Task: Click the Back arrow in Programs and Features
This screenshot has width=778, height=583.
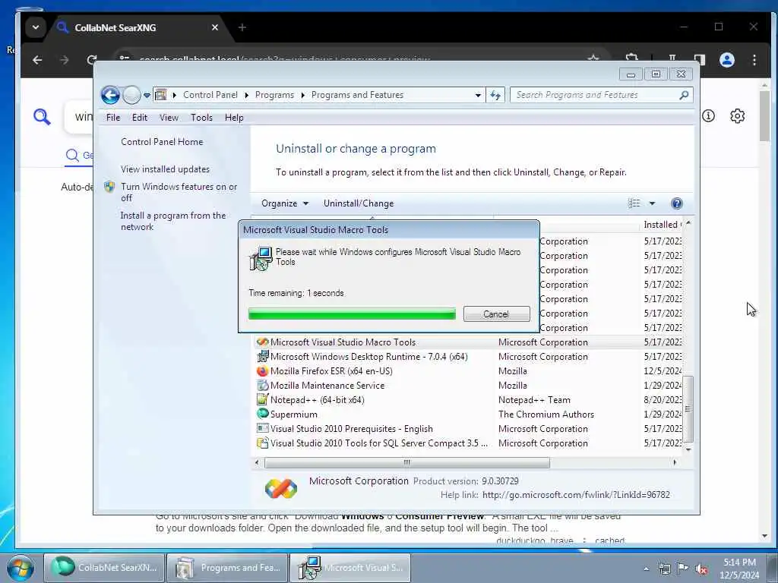Action: (x=110, y=95)
